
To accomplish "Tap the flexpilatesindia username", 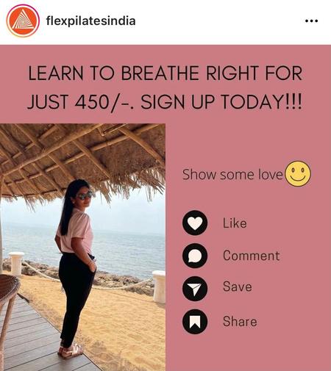I will pyautogui.click(x=90, y=21).
